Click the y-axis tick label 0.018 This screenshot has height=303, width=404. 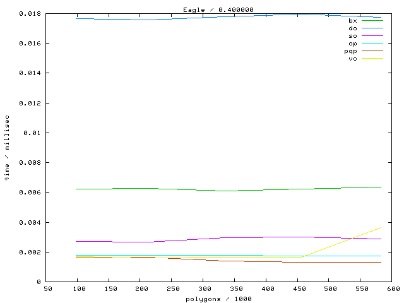(30, 14)
